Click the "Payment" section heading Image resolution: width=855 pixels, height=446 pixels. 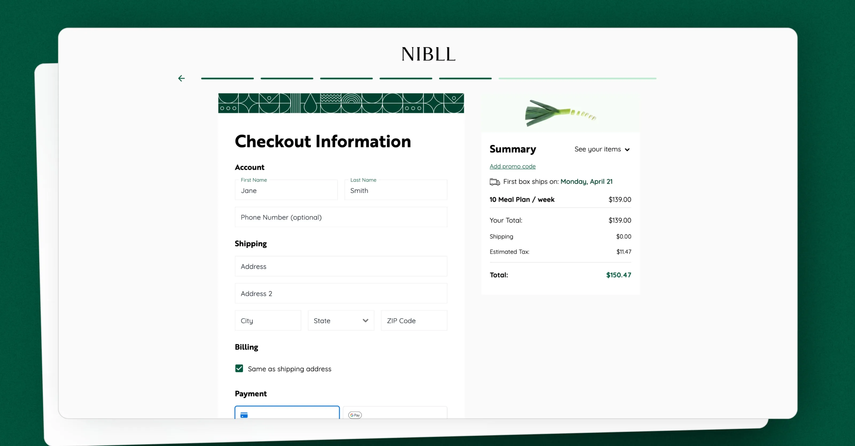[251, 394]
